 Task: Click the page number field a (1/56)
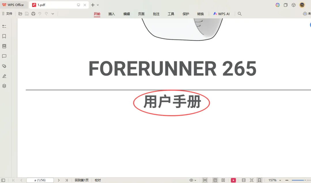coord(40,180)
